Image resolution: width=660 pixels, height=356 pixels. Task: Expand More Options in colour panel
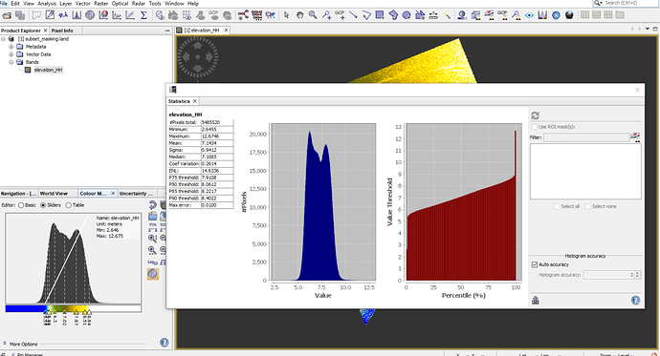[20, 344]
